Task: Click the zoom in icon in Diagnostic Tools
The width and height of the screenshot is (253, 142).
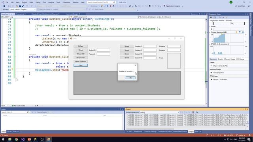Action: coord(220,17)
